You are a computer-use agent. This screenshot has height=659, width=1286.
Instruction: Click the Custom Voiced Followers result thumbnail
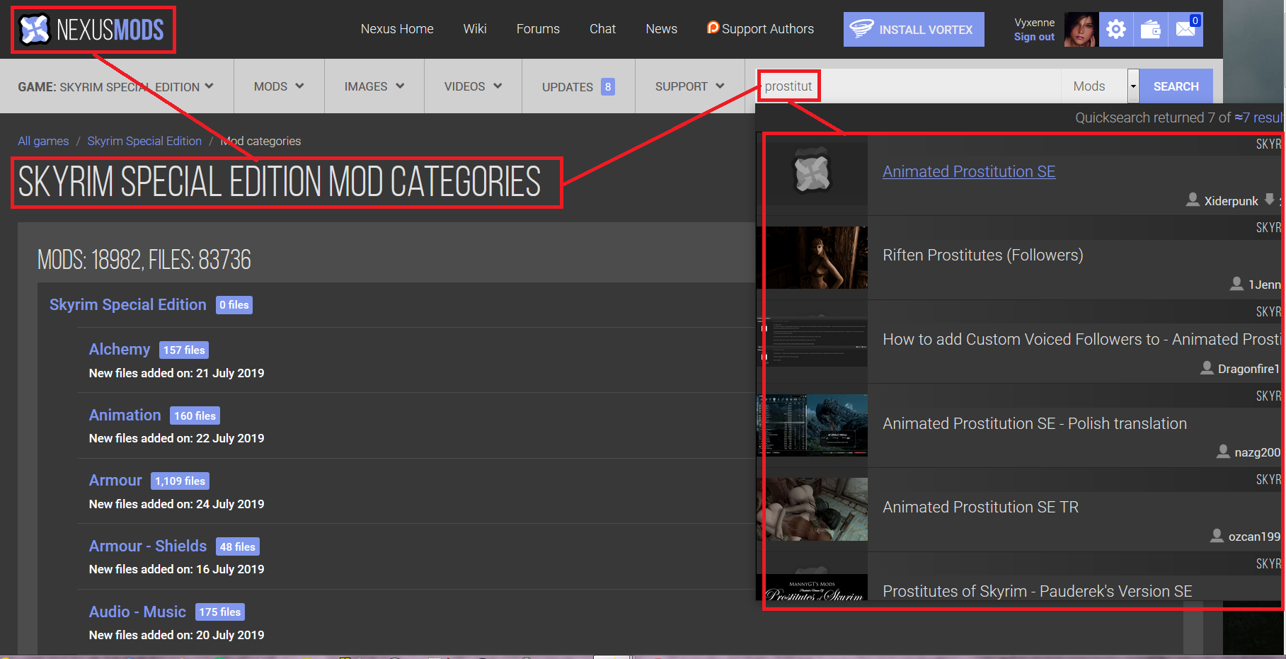pos(812,340)
